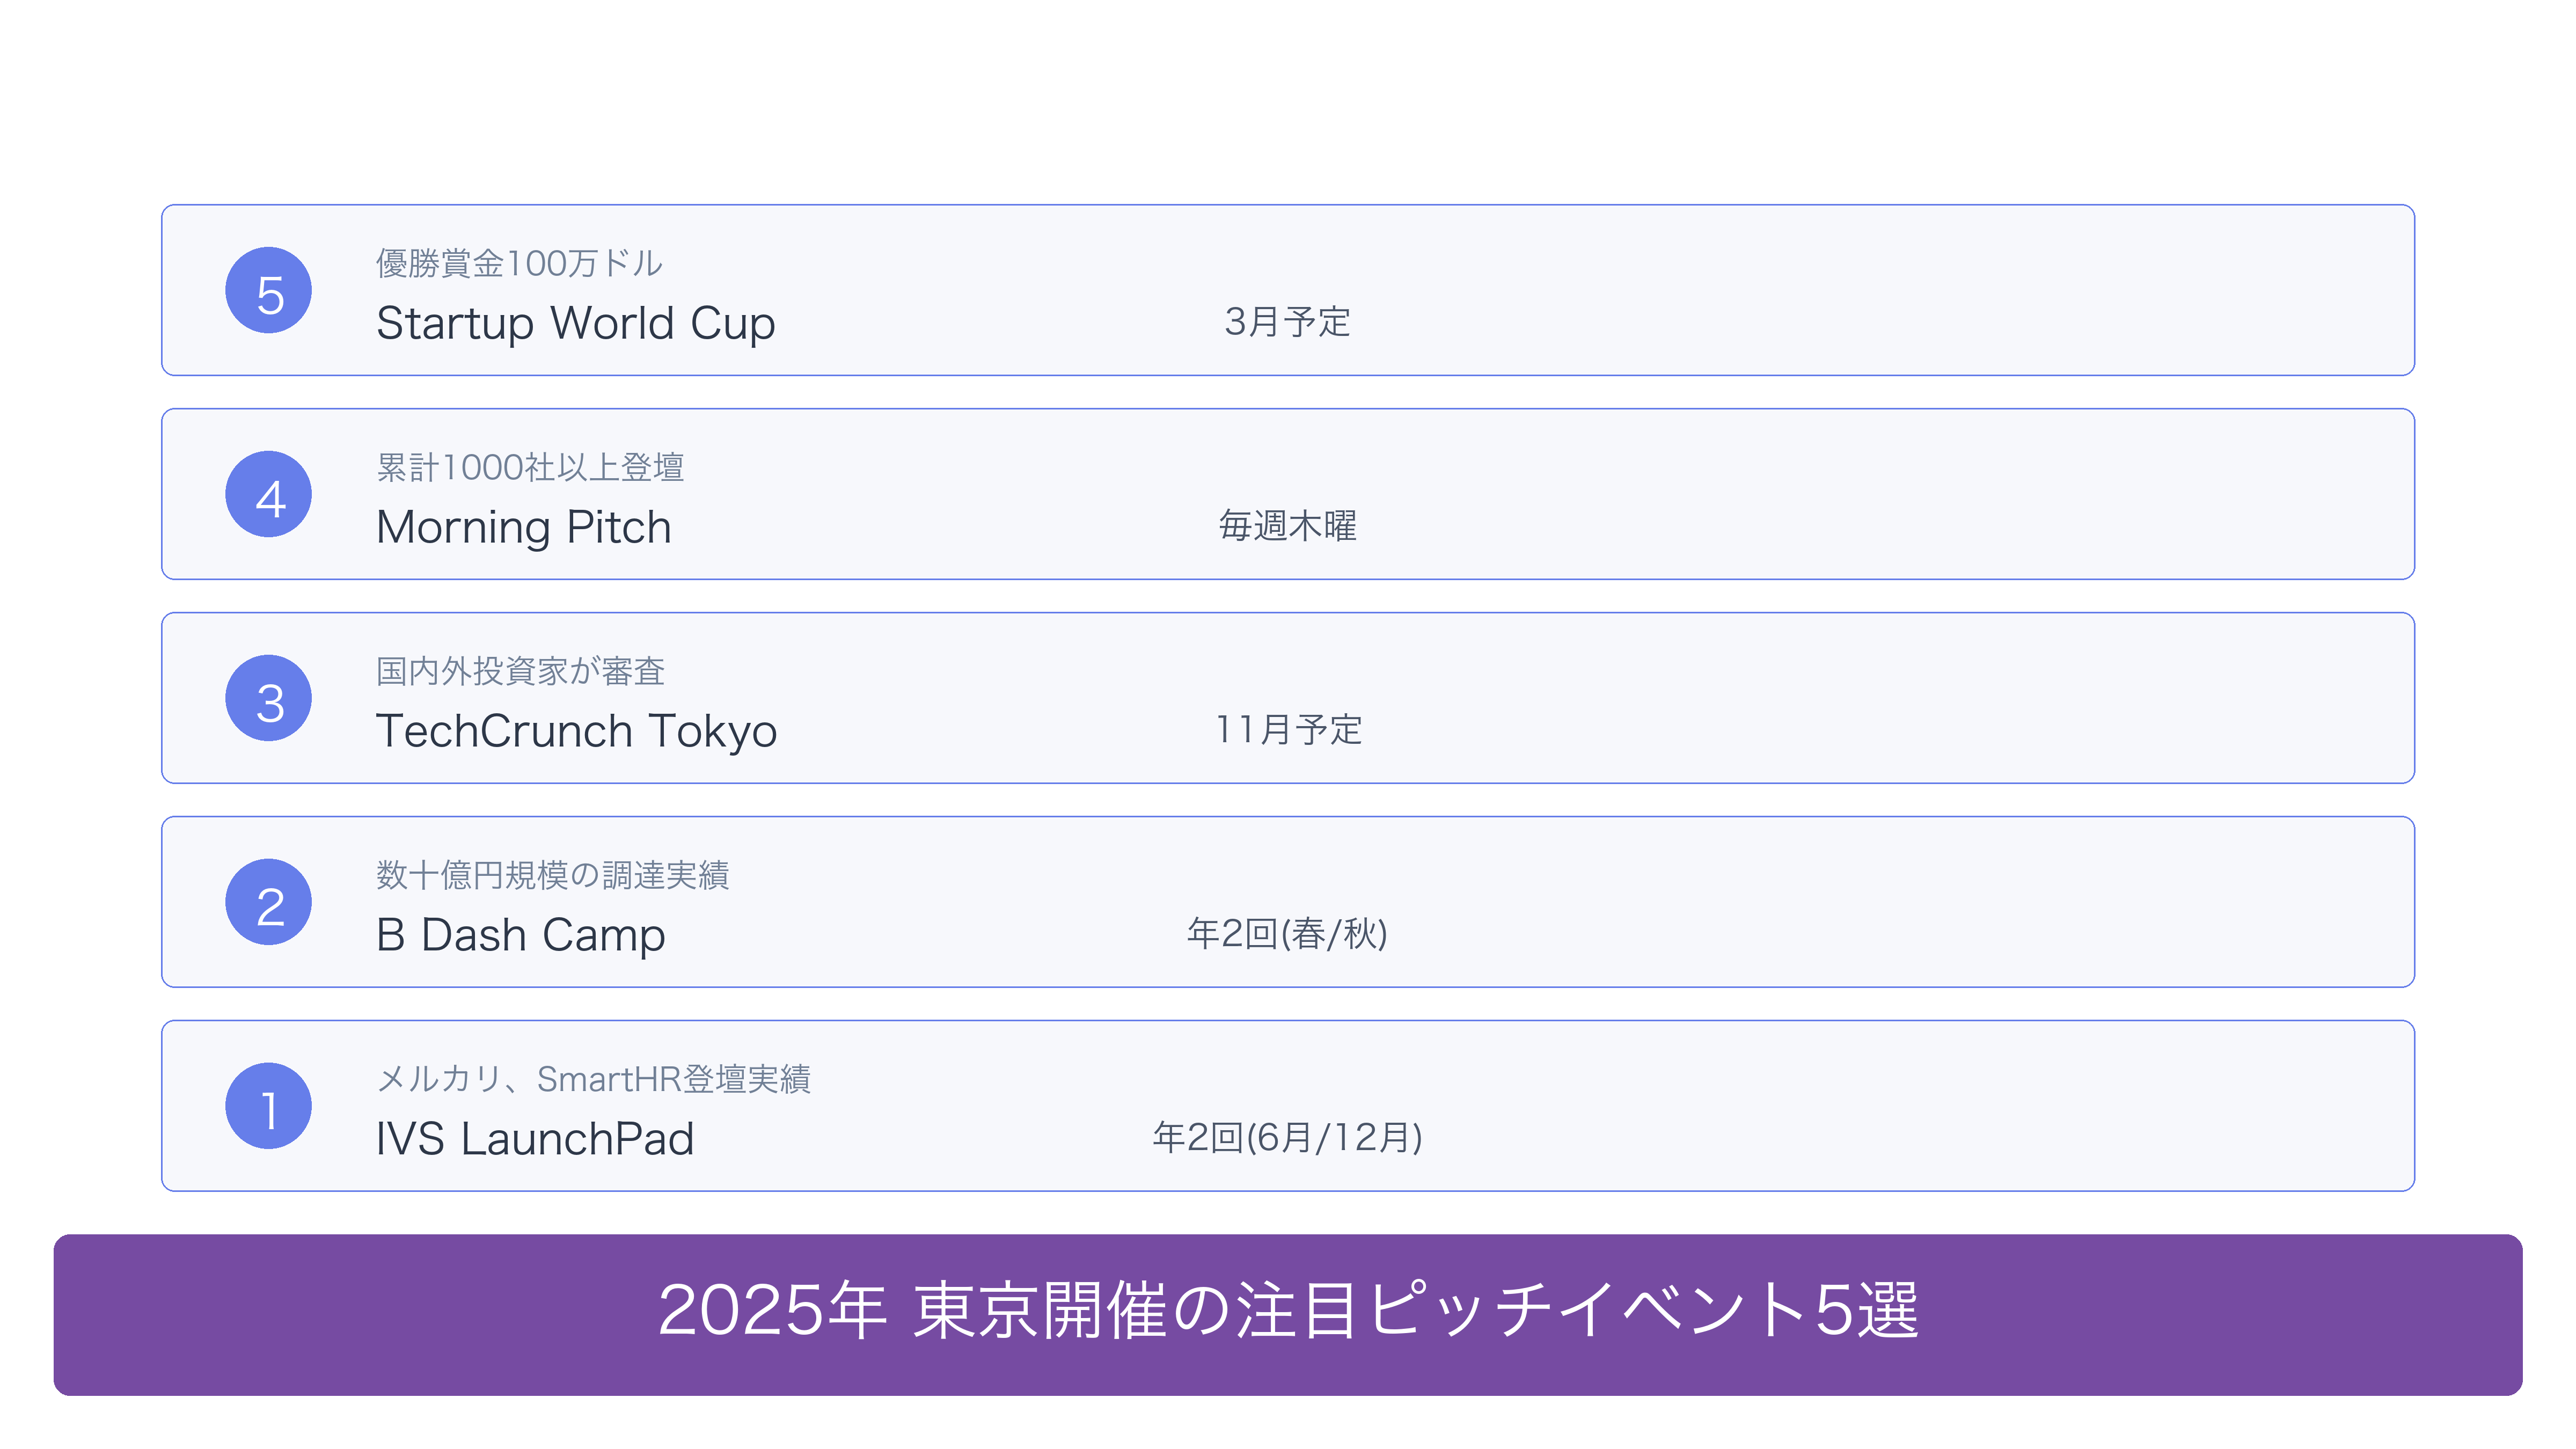Click the 優勝賞金100万ドル subtitle
Image resolution: width=2576 pixels, height=1449 pixels.
519,264
